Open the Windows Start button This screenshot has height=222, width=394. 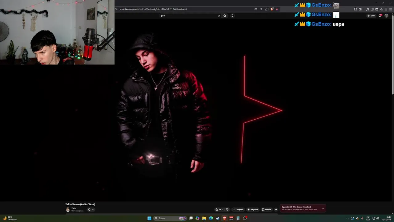[x=149, y=218]
